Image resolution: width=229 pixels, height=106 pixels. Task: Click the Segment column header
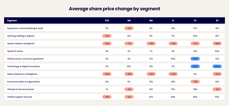pos(12,21)
